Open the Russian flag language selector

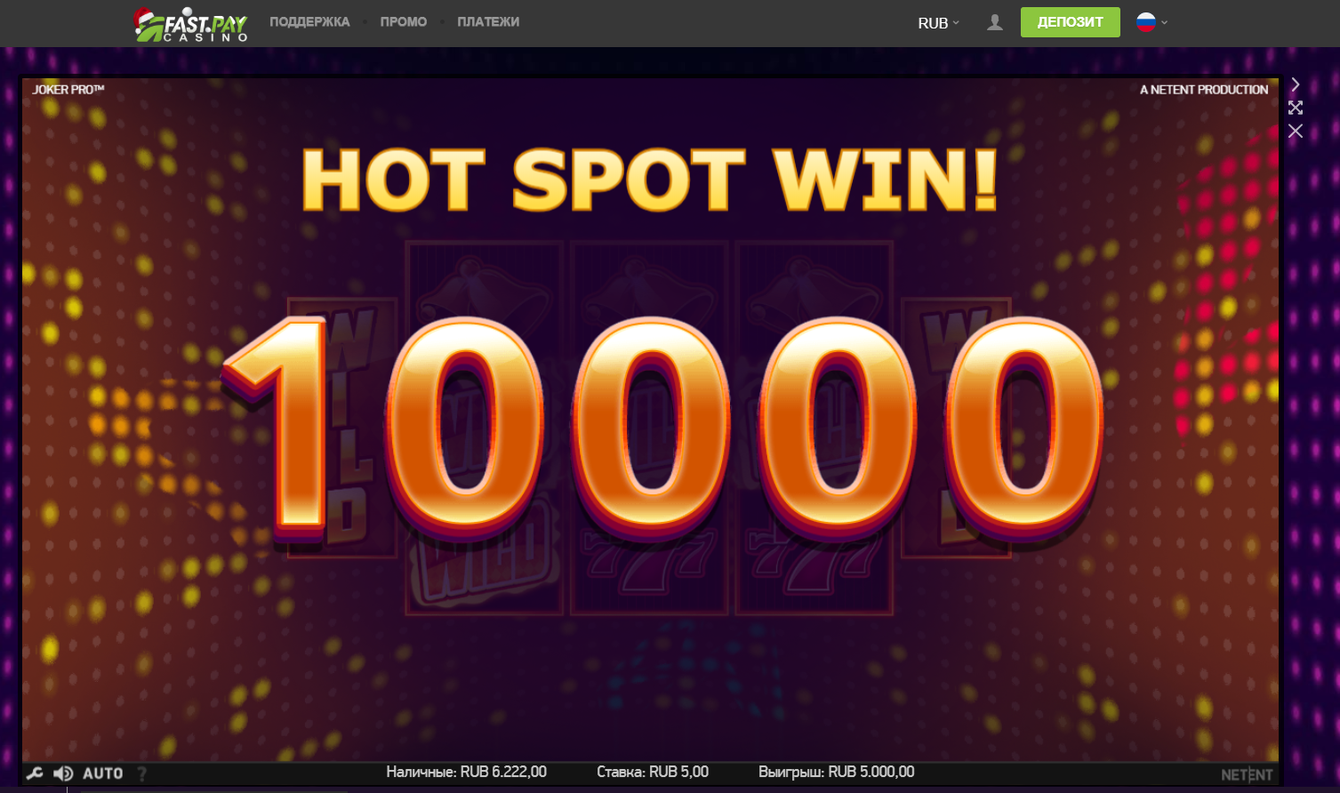click(1152, 22)
